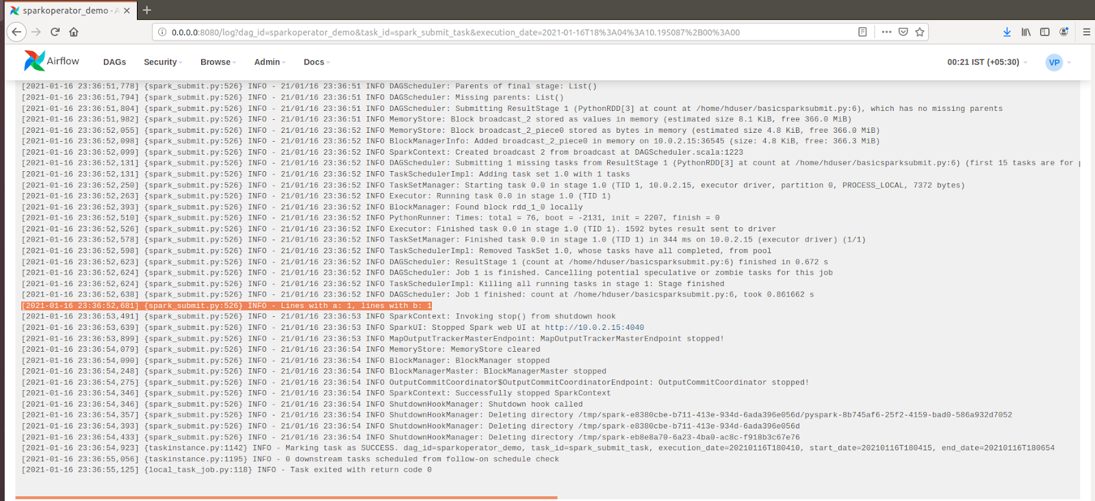Viewport: 1095px width, 501px height.
Task: Click 'Found block rdd_1_0 locally' line
Action: [x=302, y=207]
